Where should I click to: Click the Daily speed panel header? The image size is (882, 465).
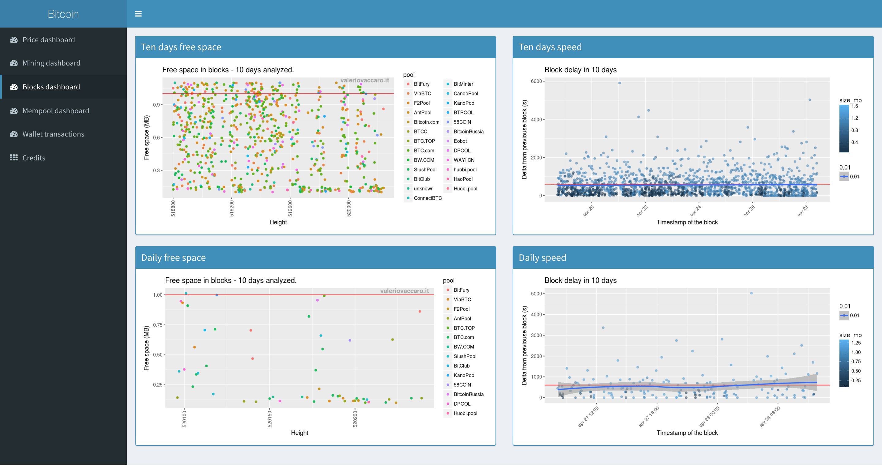click(542, 258)
